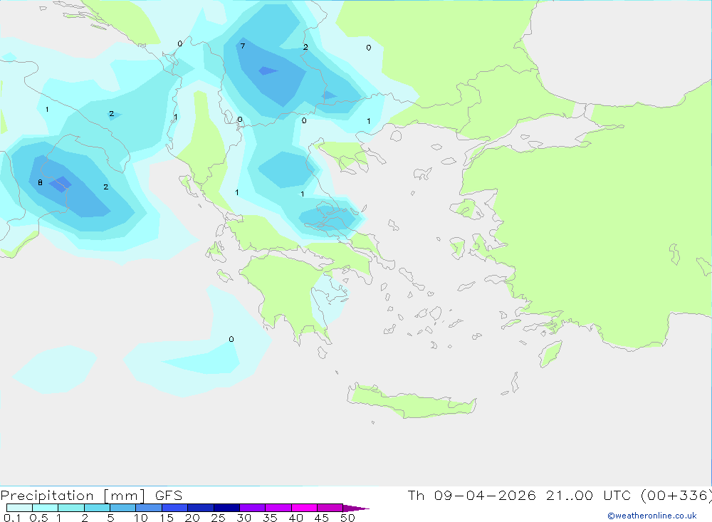712x522 pixels.
Task: Click legend scale label '15'
Action: 167,518
